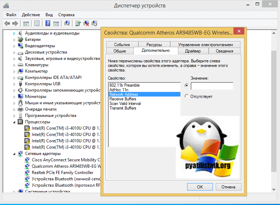Select Qualcomm Atheros AR9485WB-EG tree item
The height and width of the screenshot is (205, 280).
coord(66,166)
